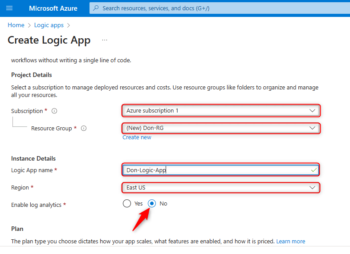Focus the search resources box
Screen dimensions: 350x254
coord(220,8)
